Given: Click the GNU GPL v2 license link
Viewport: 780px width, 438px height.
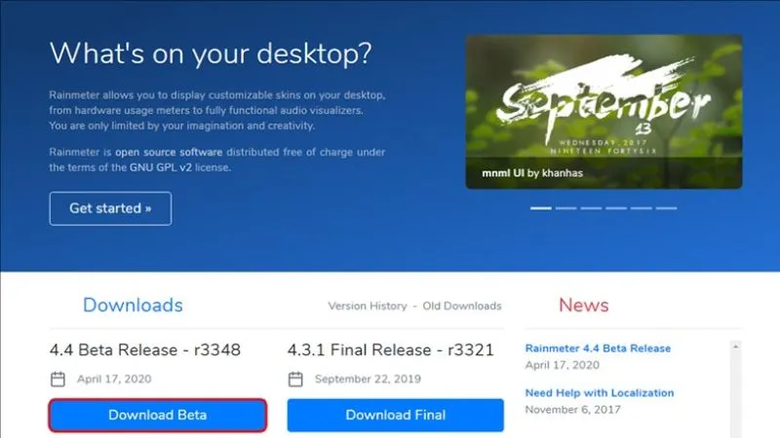Looking at the screenshot, I should [x=161, y=167].
